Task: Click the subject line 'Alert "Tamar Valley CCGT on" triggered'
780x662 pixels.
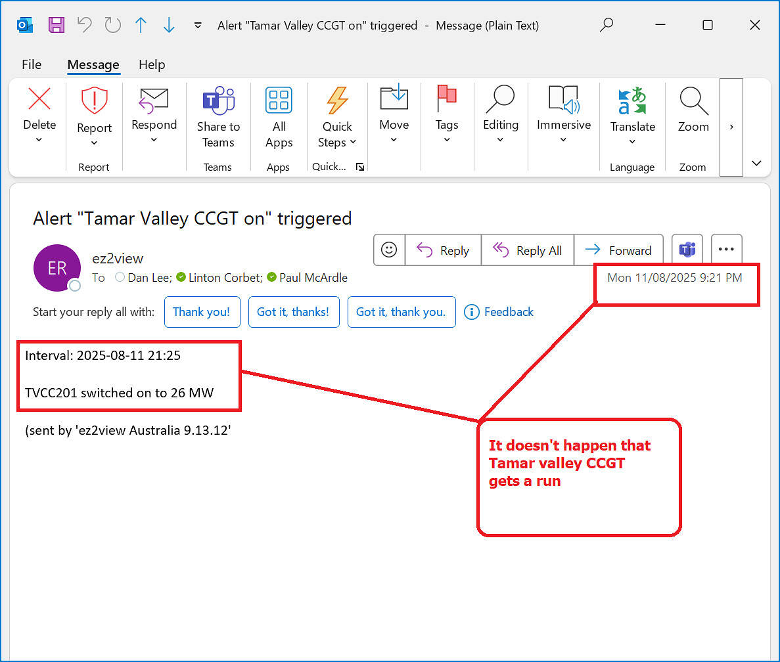Action: [x=193, y=219]
